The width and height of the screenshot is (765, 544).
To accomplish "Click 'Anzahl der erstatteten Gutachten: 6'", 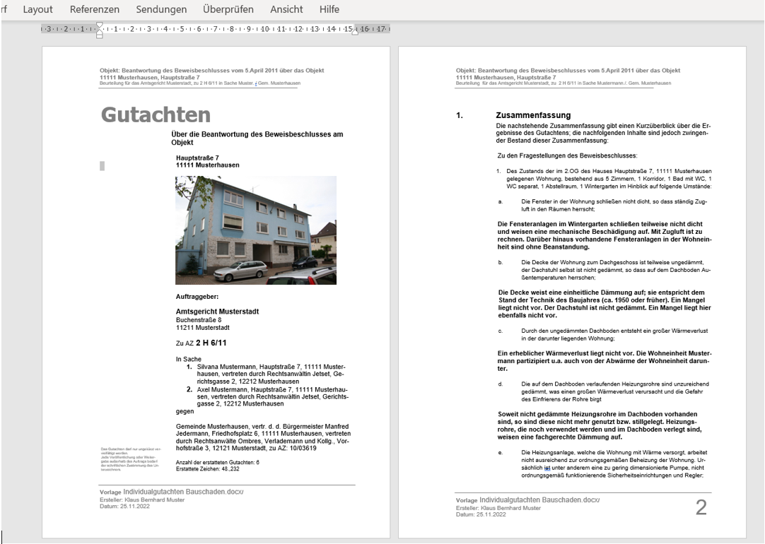I will click(x=218, y=462).
